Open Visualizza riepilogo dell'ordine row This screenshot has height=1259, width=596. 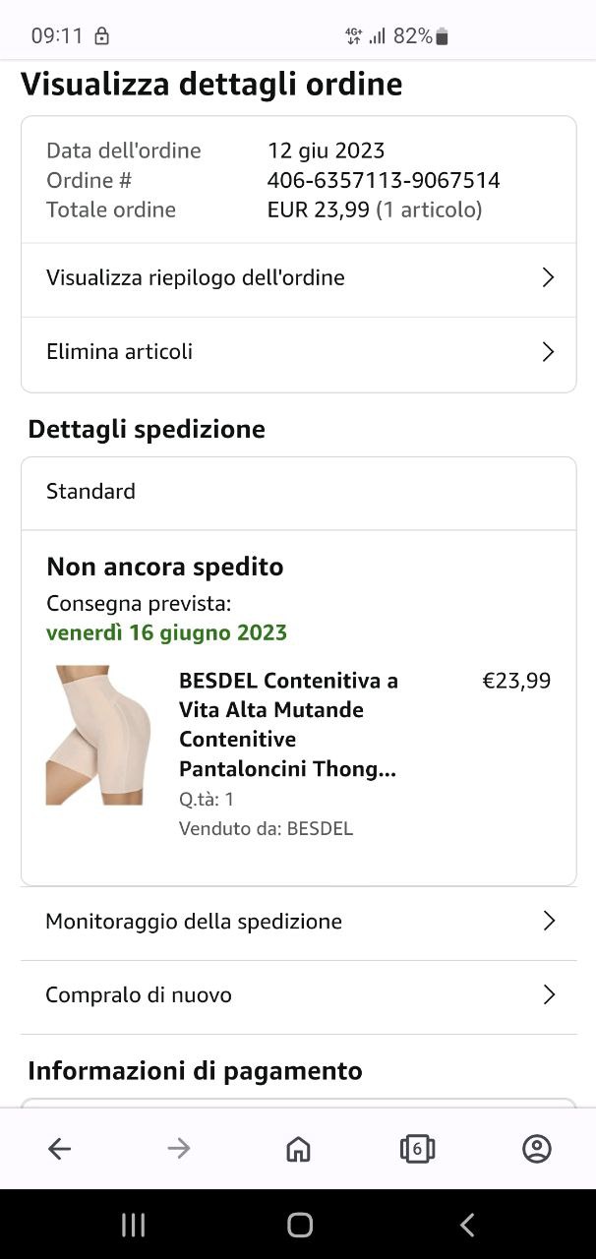(196, 278)
